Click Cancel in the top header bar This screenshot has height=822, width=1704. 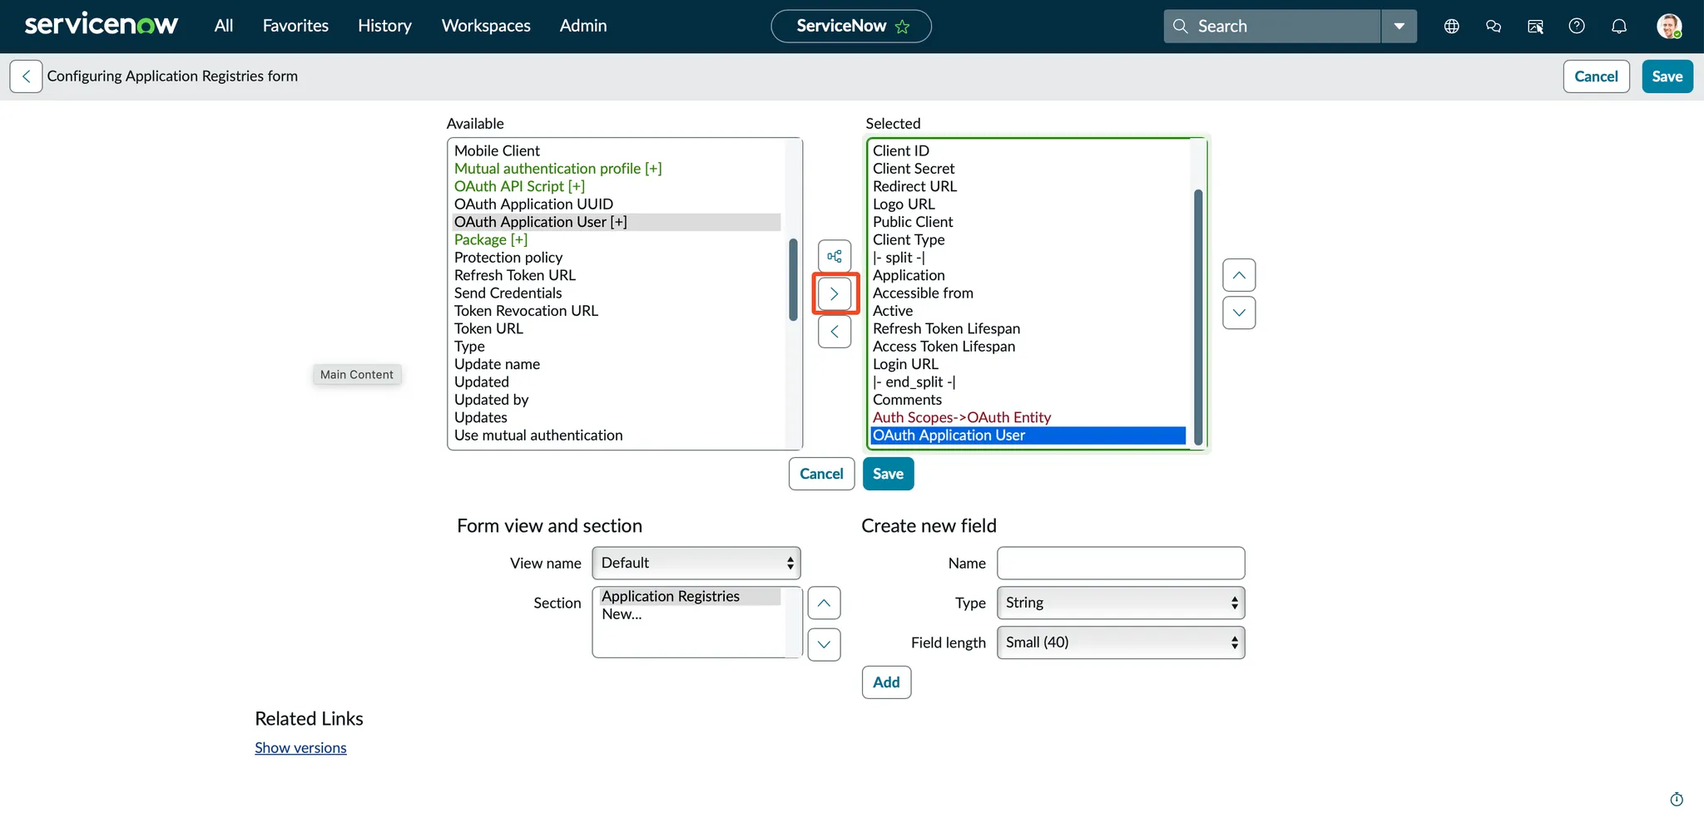(x=1596, y=76)
